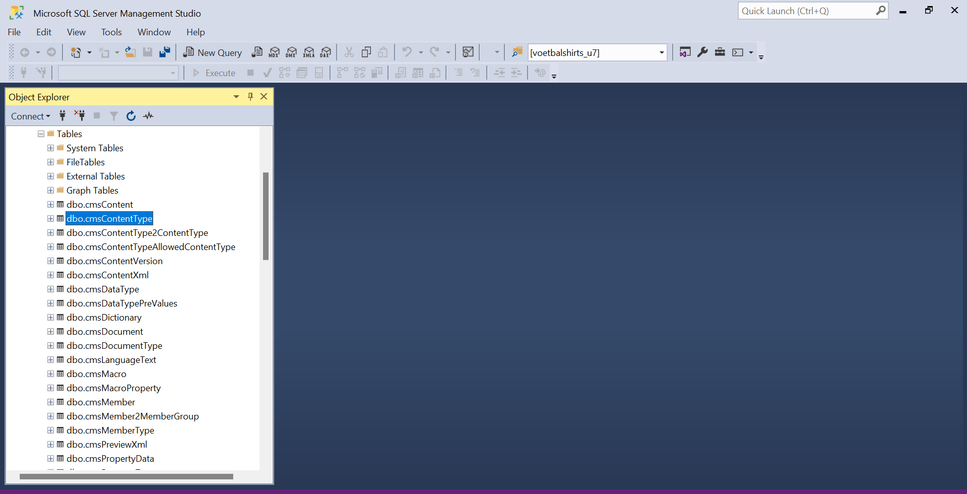Open Object Explorer window position dropdown
This screenshot has height=494, width=967.
[x=236, y=97]
